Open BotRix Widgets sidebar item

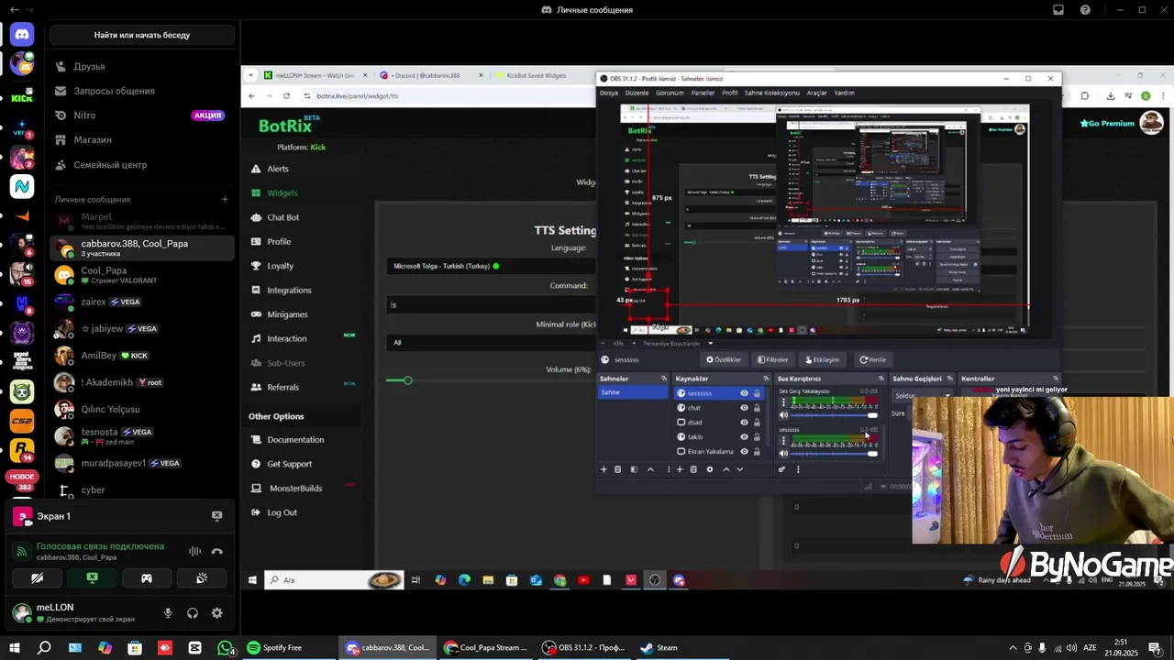(282, 193)
